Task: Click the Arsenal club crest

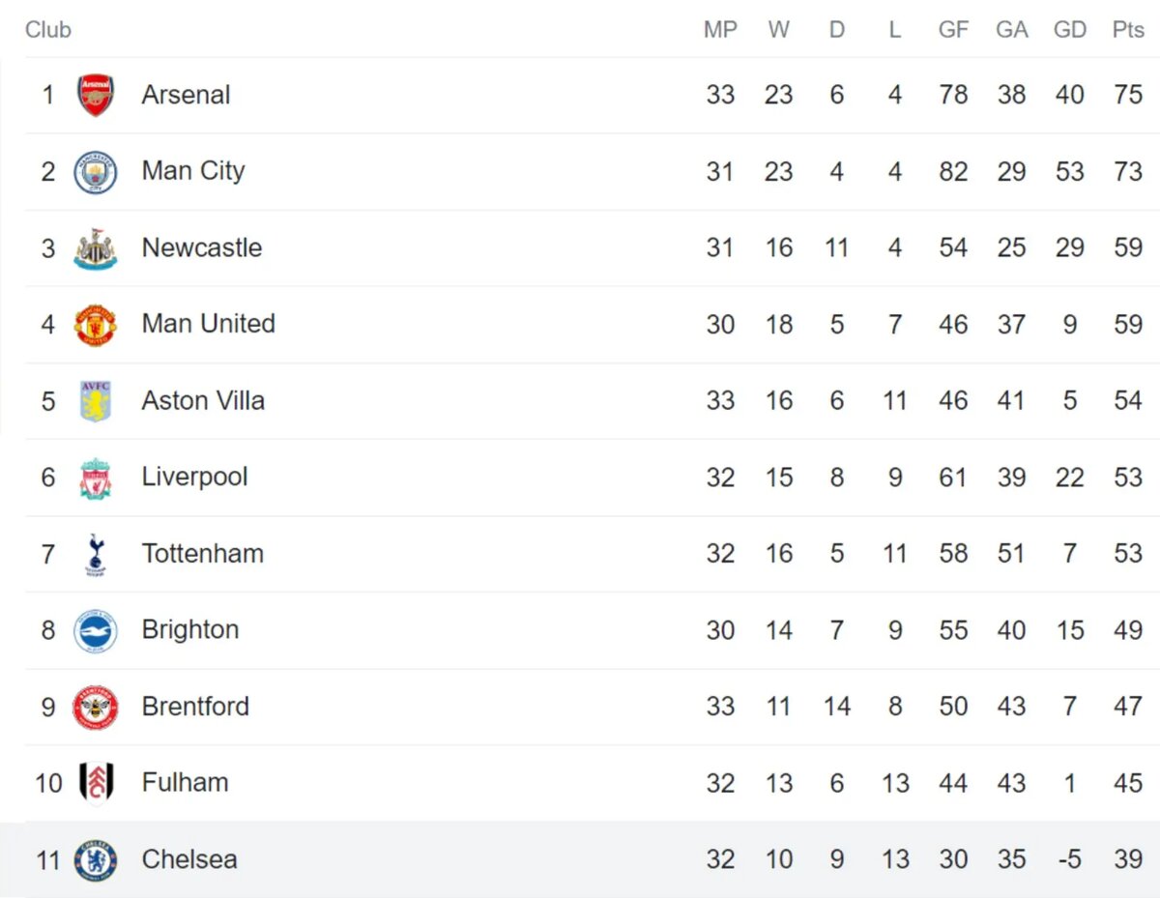Action: click(96, 95)
